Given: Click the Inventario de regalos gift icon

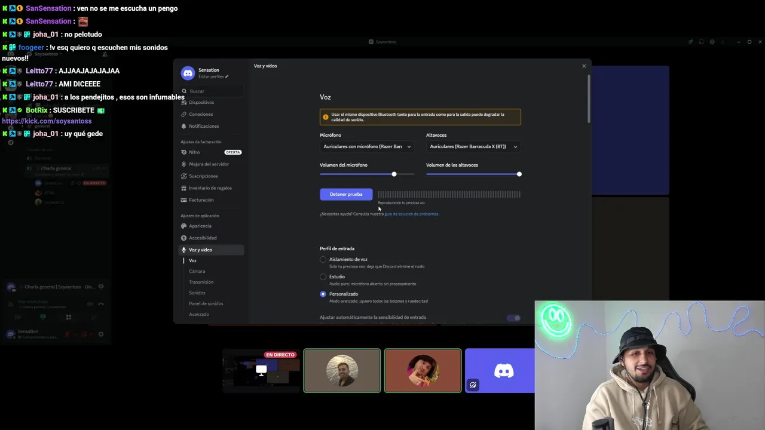Looking at the screenshot, I should (183, 188).
